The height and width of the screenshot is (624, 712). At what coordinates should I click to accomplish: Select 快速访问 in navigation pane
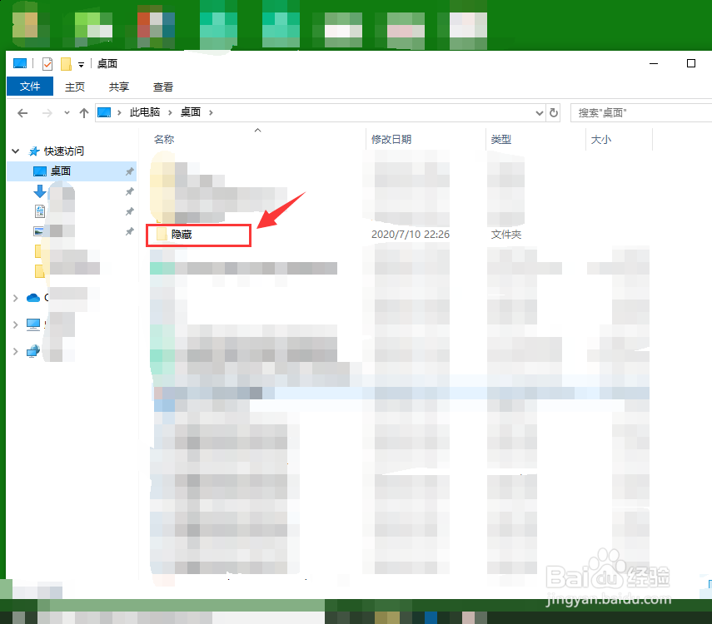(x=64, y=151)
